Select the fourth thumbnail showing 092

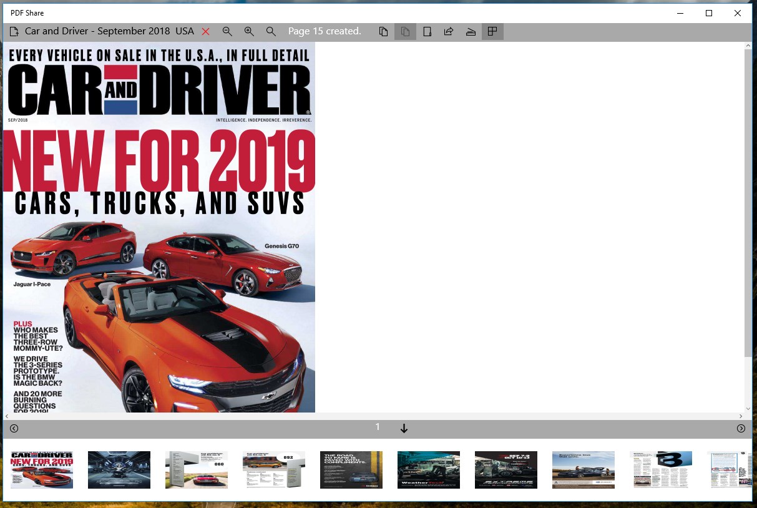(x=274, y=469)
